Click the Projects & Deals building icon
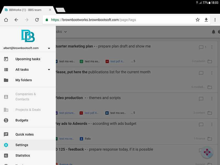 6,110
